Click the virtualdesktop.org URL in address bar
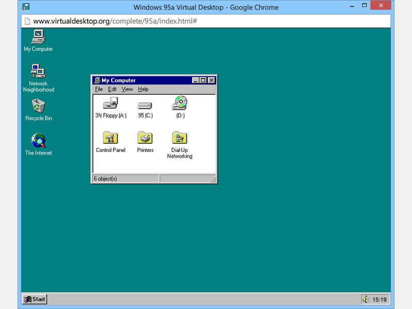This screenshot has width=412, height=309. (x=115, y=21)
